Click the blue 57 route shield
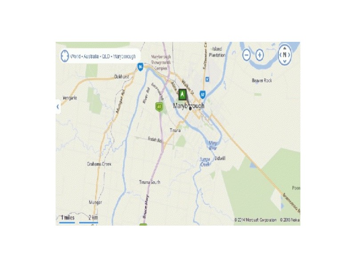356x267 pixels. (x=203, y=94)
